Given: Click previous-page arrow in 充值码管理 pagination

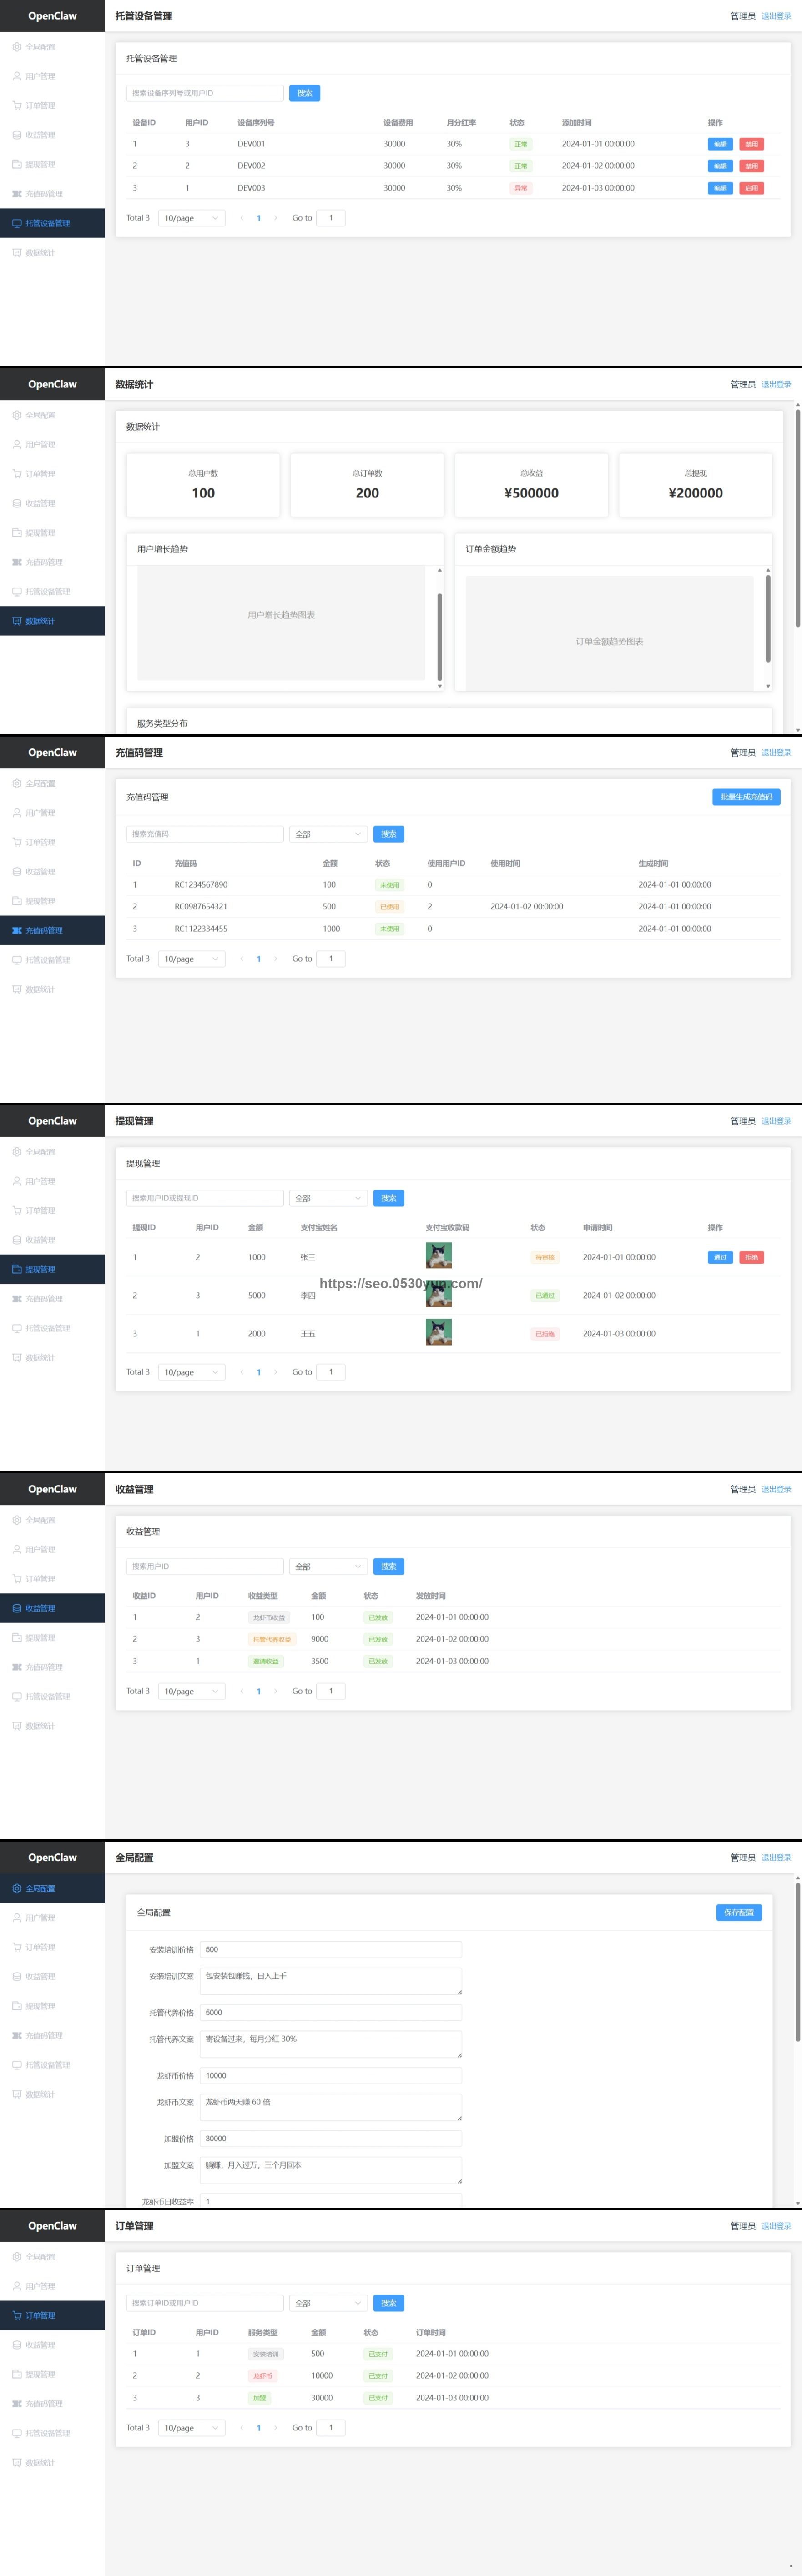Looking at the screenshot, I should (242, 959).
